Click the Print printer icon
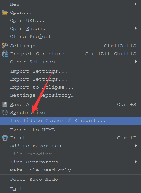This screenshot has width=141, height=193. pyautogui.click(x=5, y=138)
